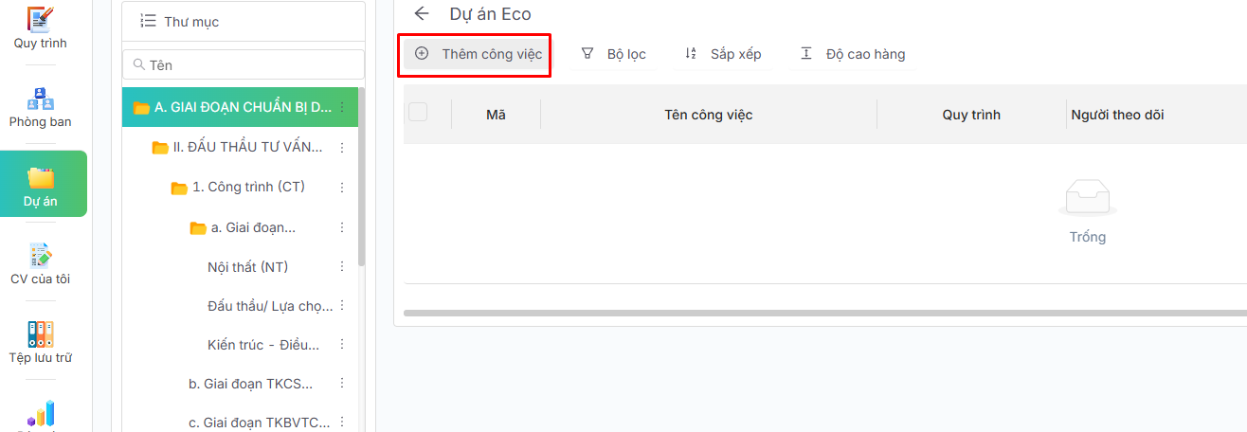The height and width of the screenshot is (432, 1247).
Task: Click the Tên công việc column header
Action: (x=708, y=115)
